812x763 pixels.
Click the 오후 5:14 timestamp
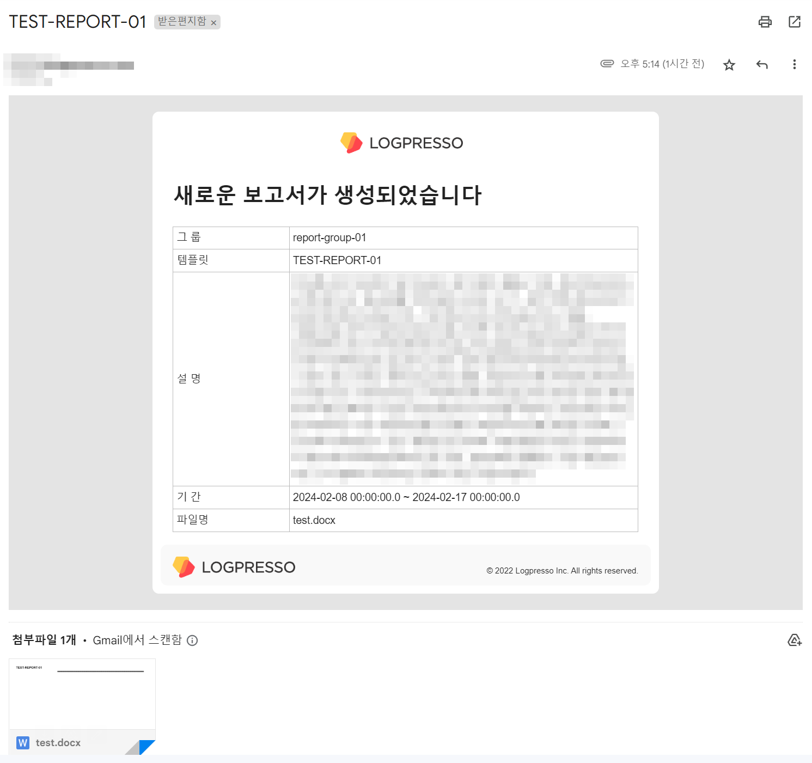(x=662, y=64)
